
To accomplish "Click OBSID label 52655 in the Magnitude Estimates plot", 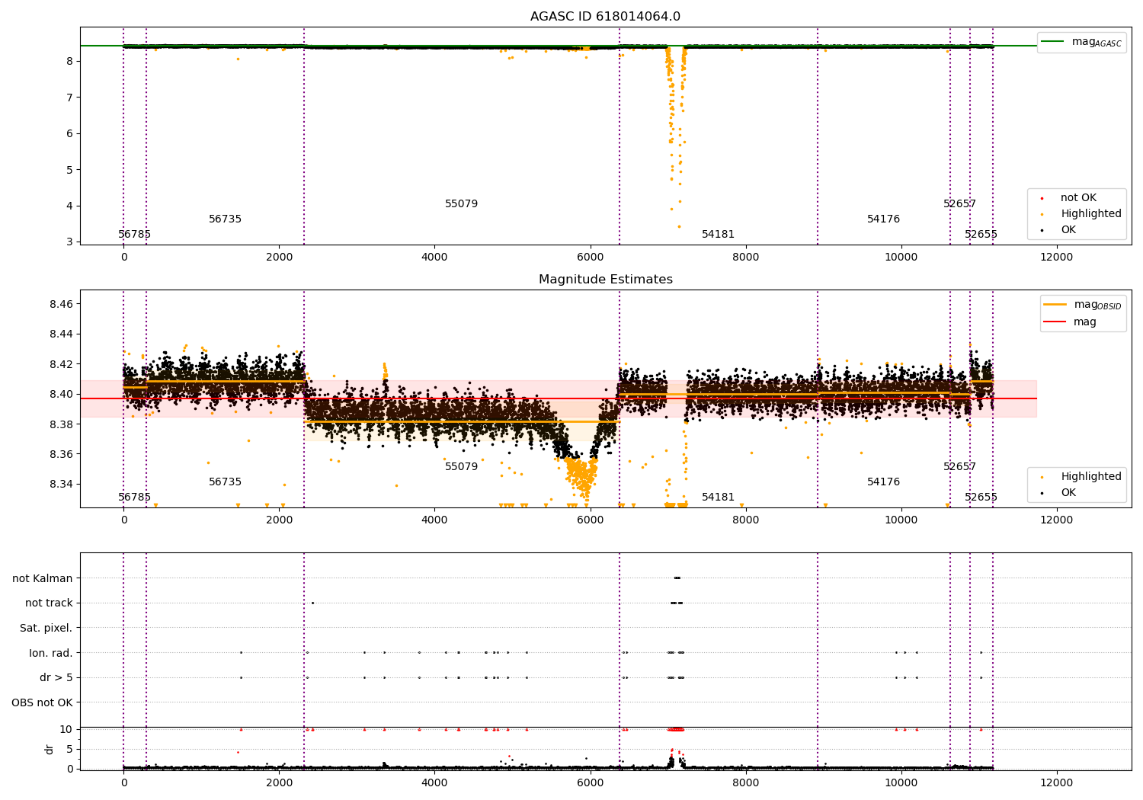I will 981,498.
